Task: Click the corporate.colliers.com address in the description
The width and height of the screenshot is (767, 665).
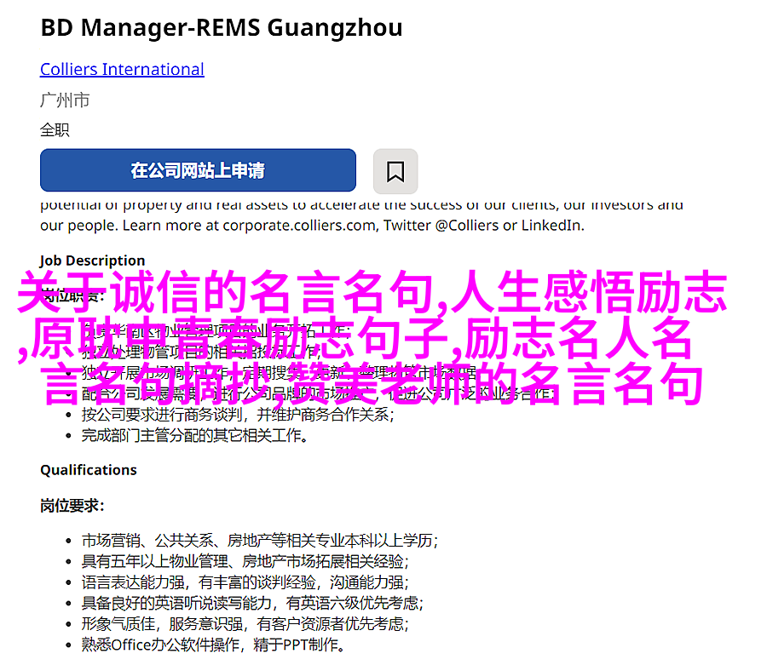Action: pos(300,226)
